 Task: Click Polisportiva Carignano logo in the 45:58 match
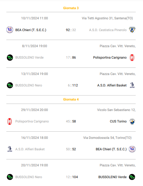(9, 121)
